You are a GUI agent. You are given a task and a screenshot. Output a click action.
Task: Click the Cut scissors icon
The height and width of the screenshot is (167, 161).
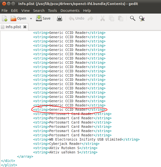coord(102,18)
